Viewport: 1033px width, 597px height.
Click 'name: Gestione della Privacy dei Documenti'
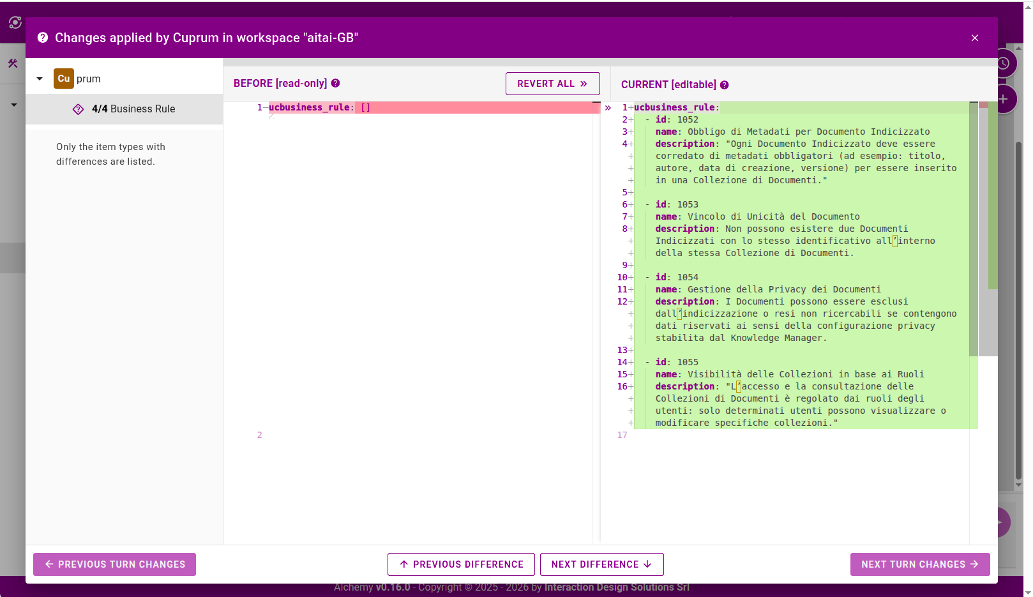pyautogui.click(x=768, y=289)
